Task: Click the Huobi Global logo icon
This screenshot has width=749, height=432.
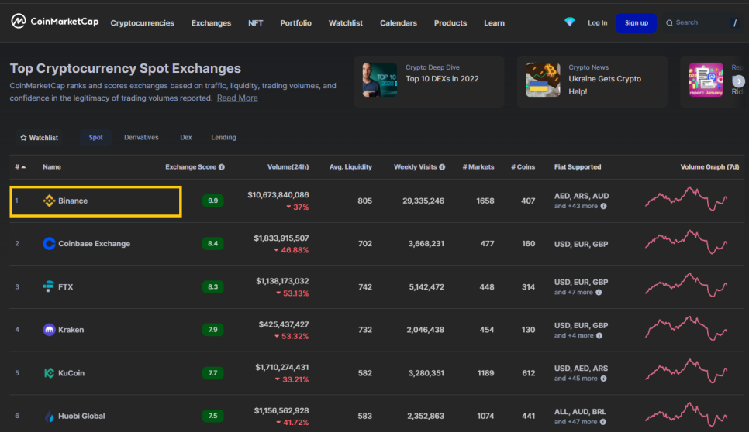Action: (x=49, y=416)
